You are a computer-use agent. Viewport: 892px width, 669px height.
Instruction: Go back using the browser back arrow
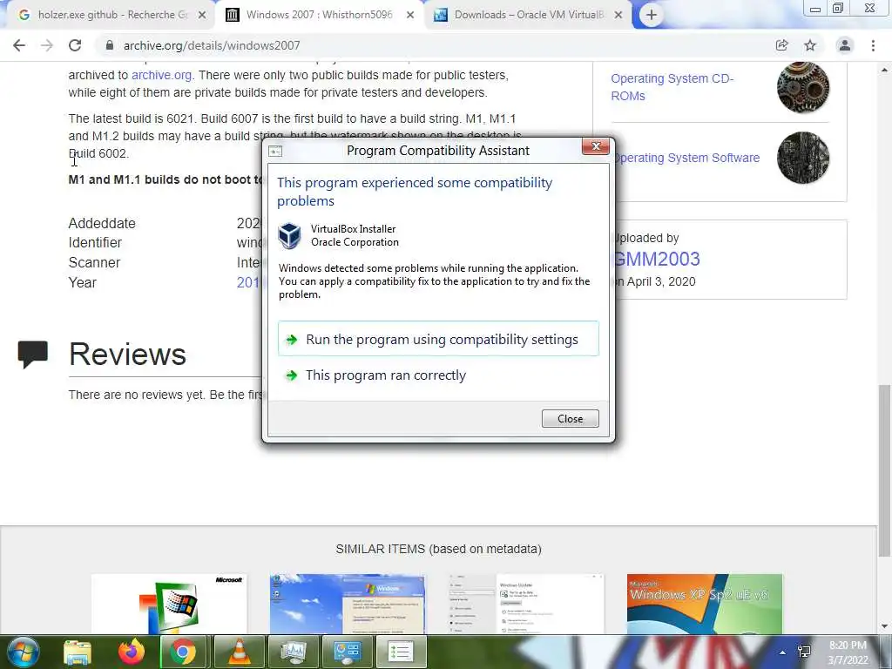(19, 45)
